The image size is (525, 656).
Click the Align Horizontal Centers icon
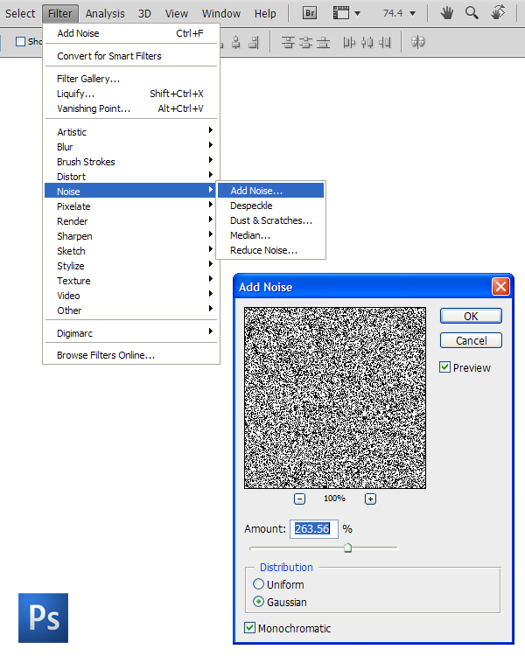tap(236, 42)
